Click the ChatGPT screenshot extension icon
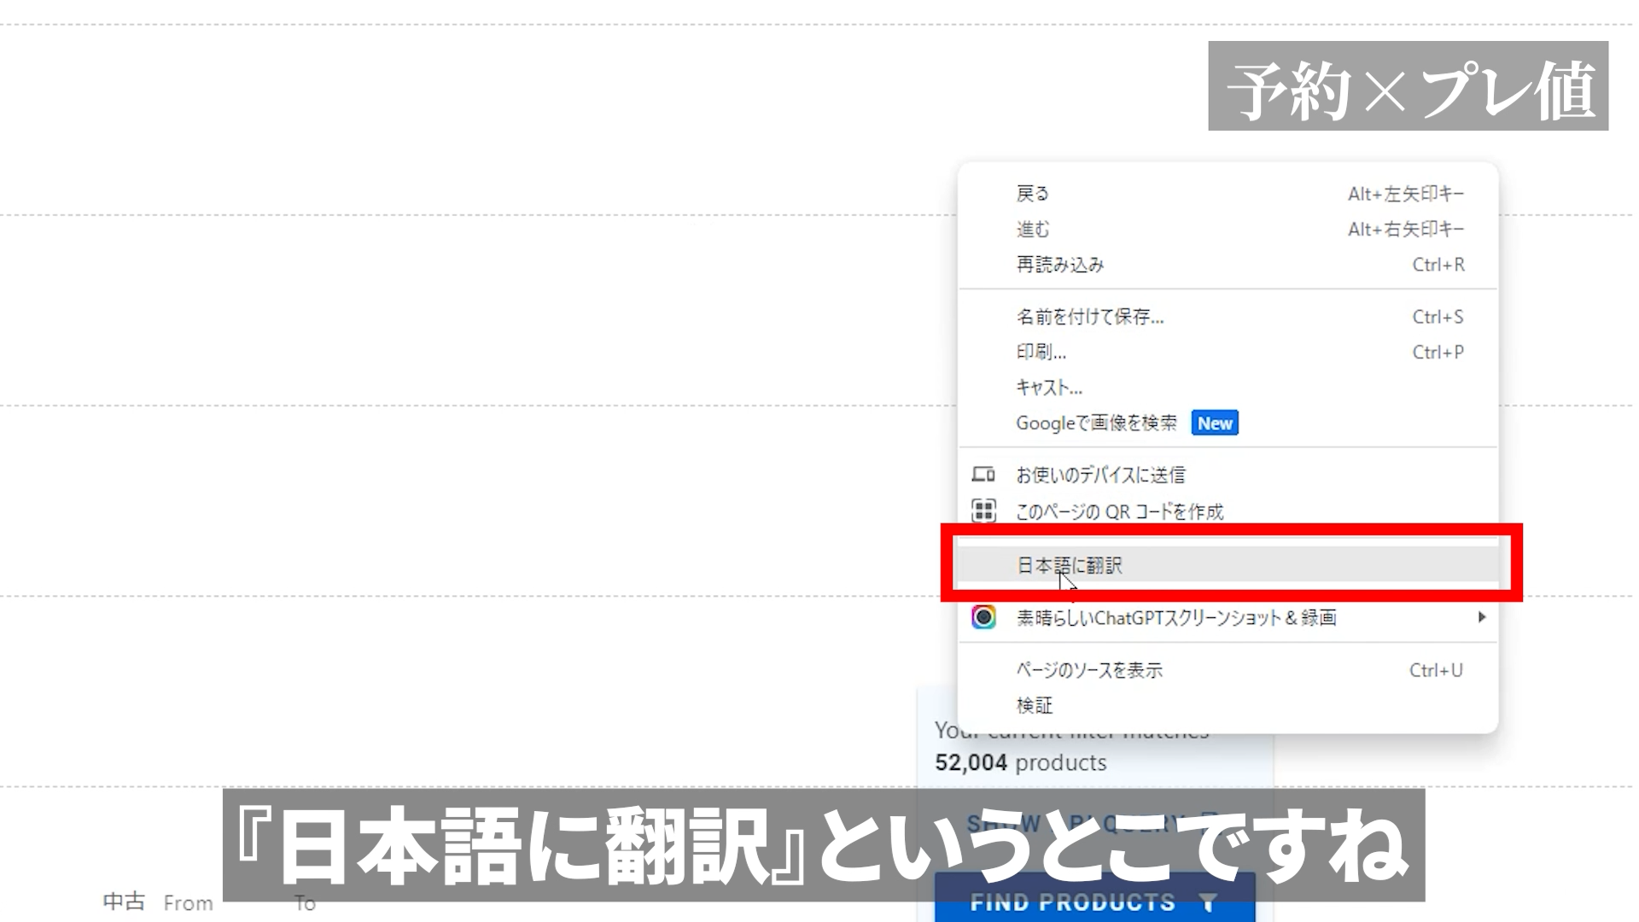Screen dimensions: 1639x922 pos(983,617)
